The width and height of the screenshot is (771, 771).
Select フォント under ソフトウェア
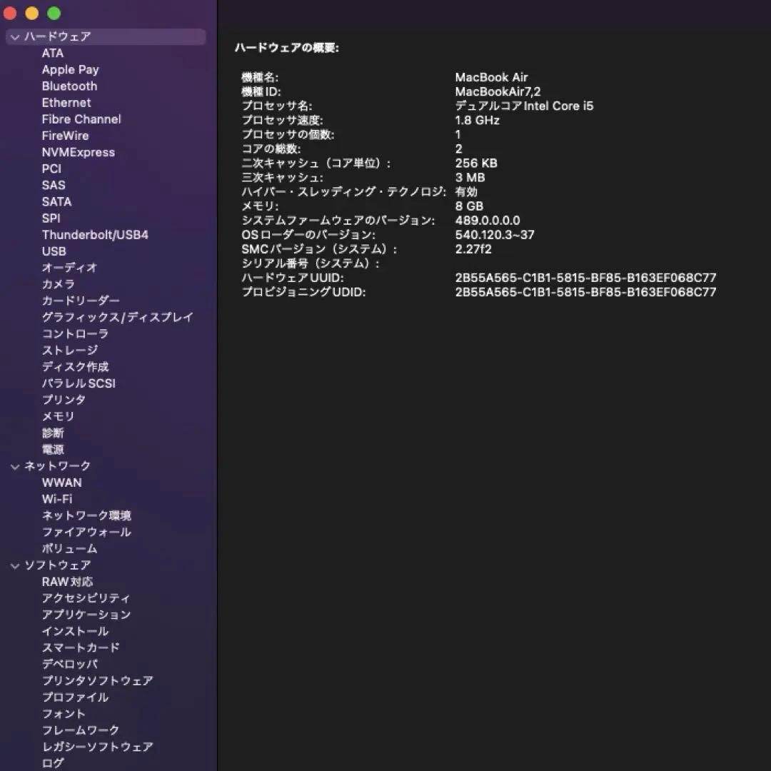click(63, 714)
